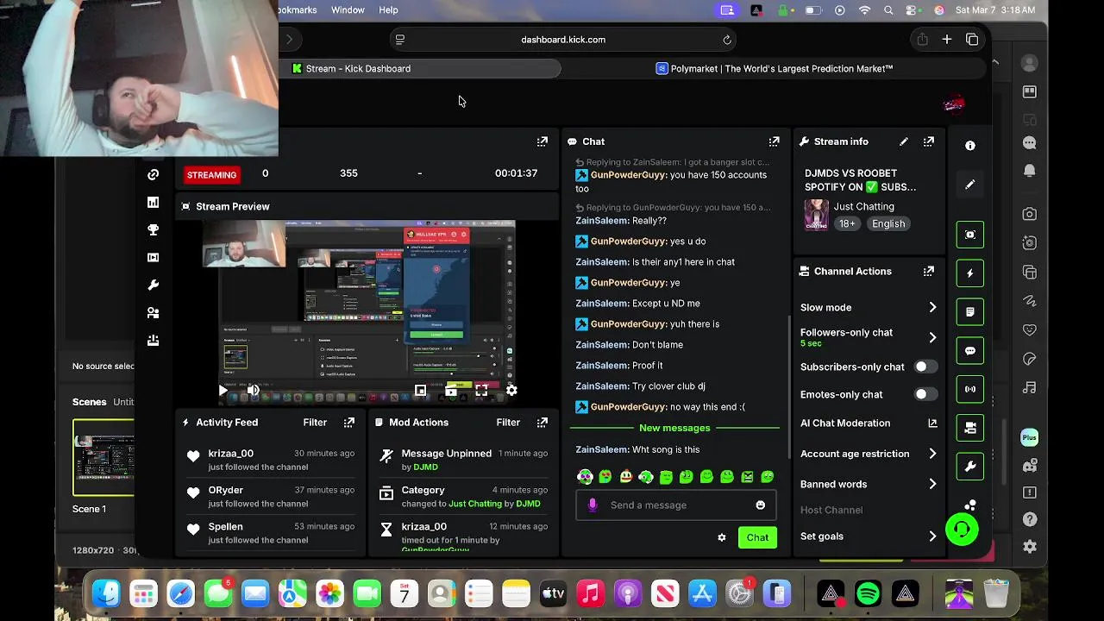Open the link icon in Kick sidebar
Screen dimensions: 1104x621
point(153,174)
